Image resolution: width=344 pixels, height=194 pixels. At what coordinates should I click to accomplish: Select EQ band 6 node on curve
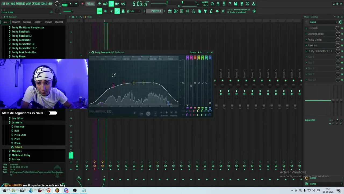point(153,82)
